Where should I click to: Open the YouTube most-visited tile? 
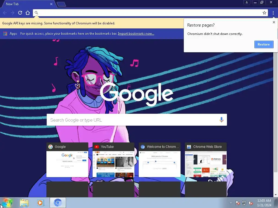pos(113,160)
